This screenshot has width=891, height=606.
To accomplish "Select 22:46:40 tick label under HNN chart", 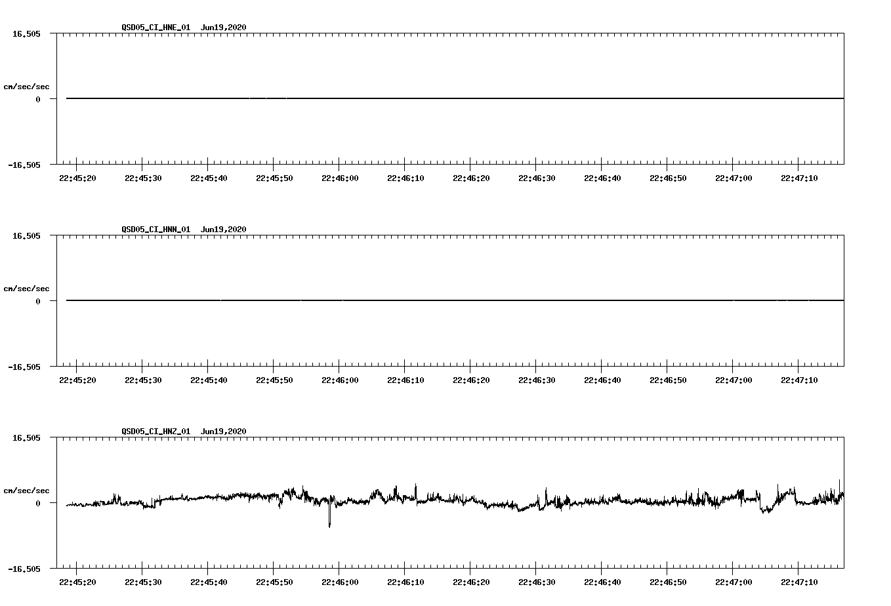I will (602, 380).
